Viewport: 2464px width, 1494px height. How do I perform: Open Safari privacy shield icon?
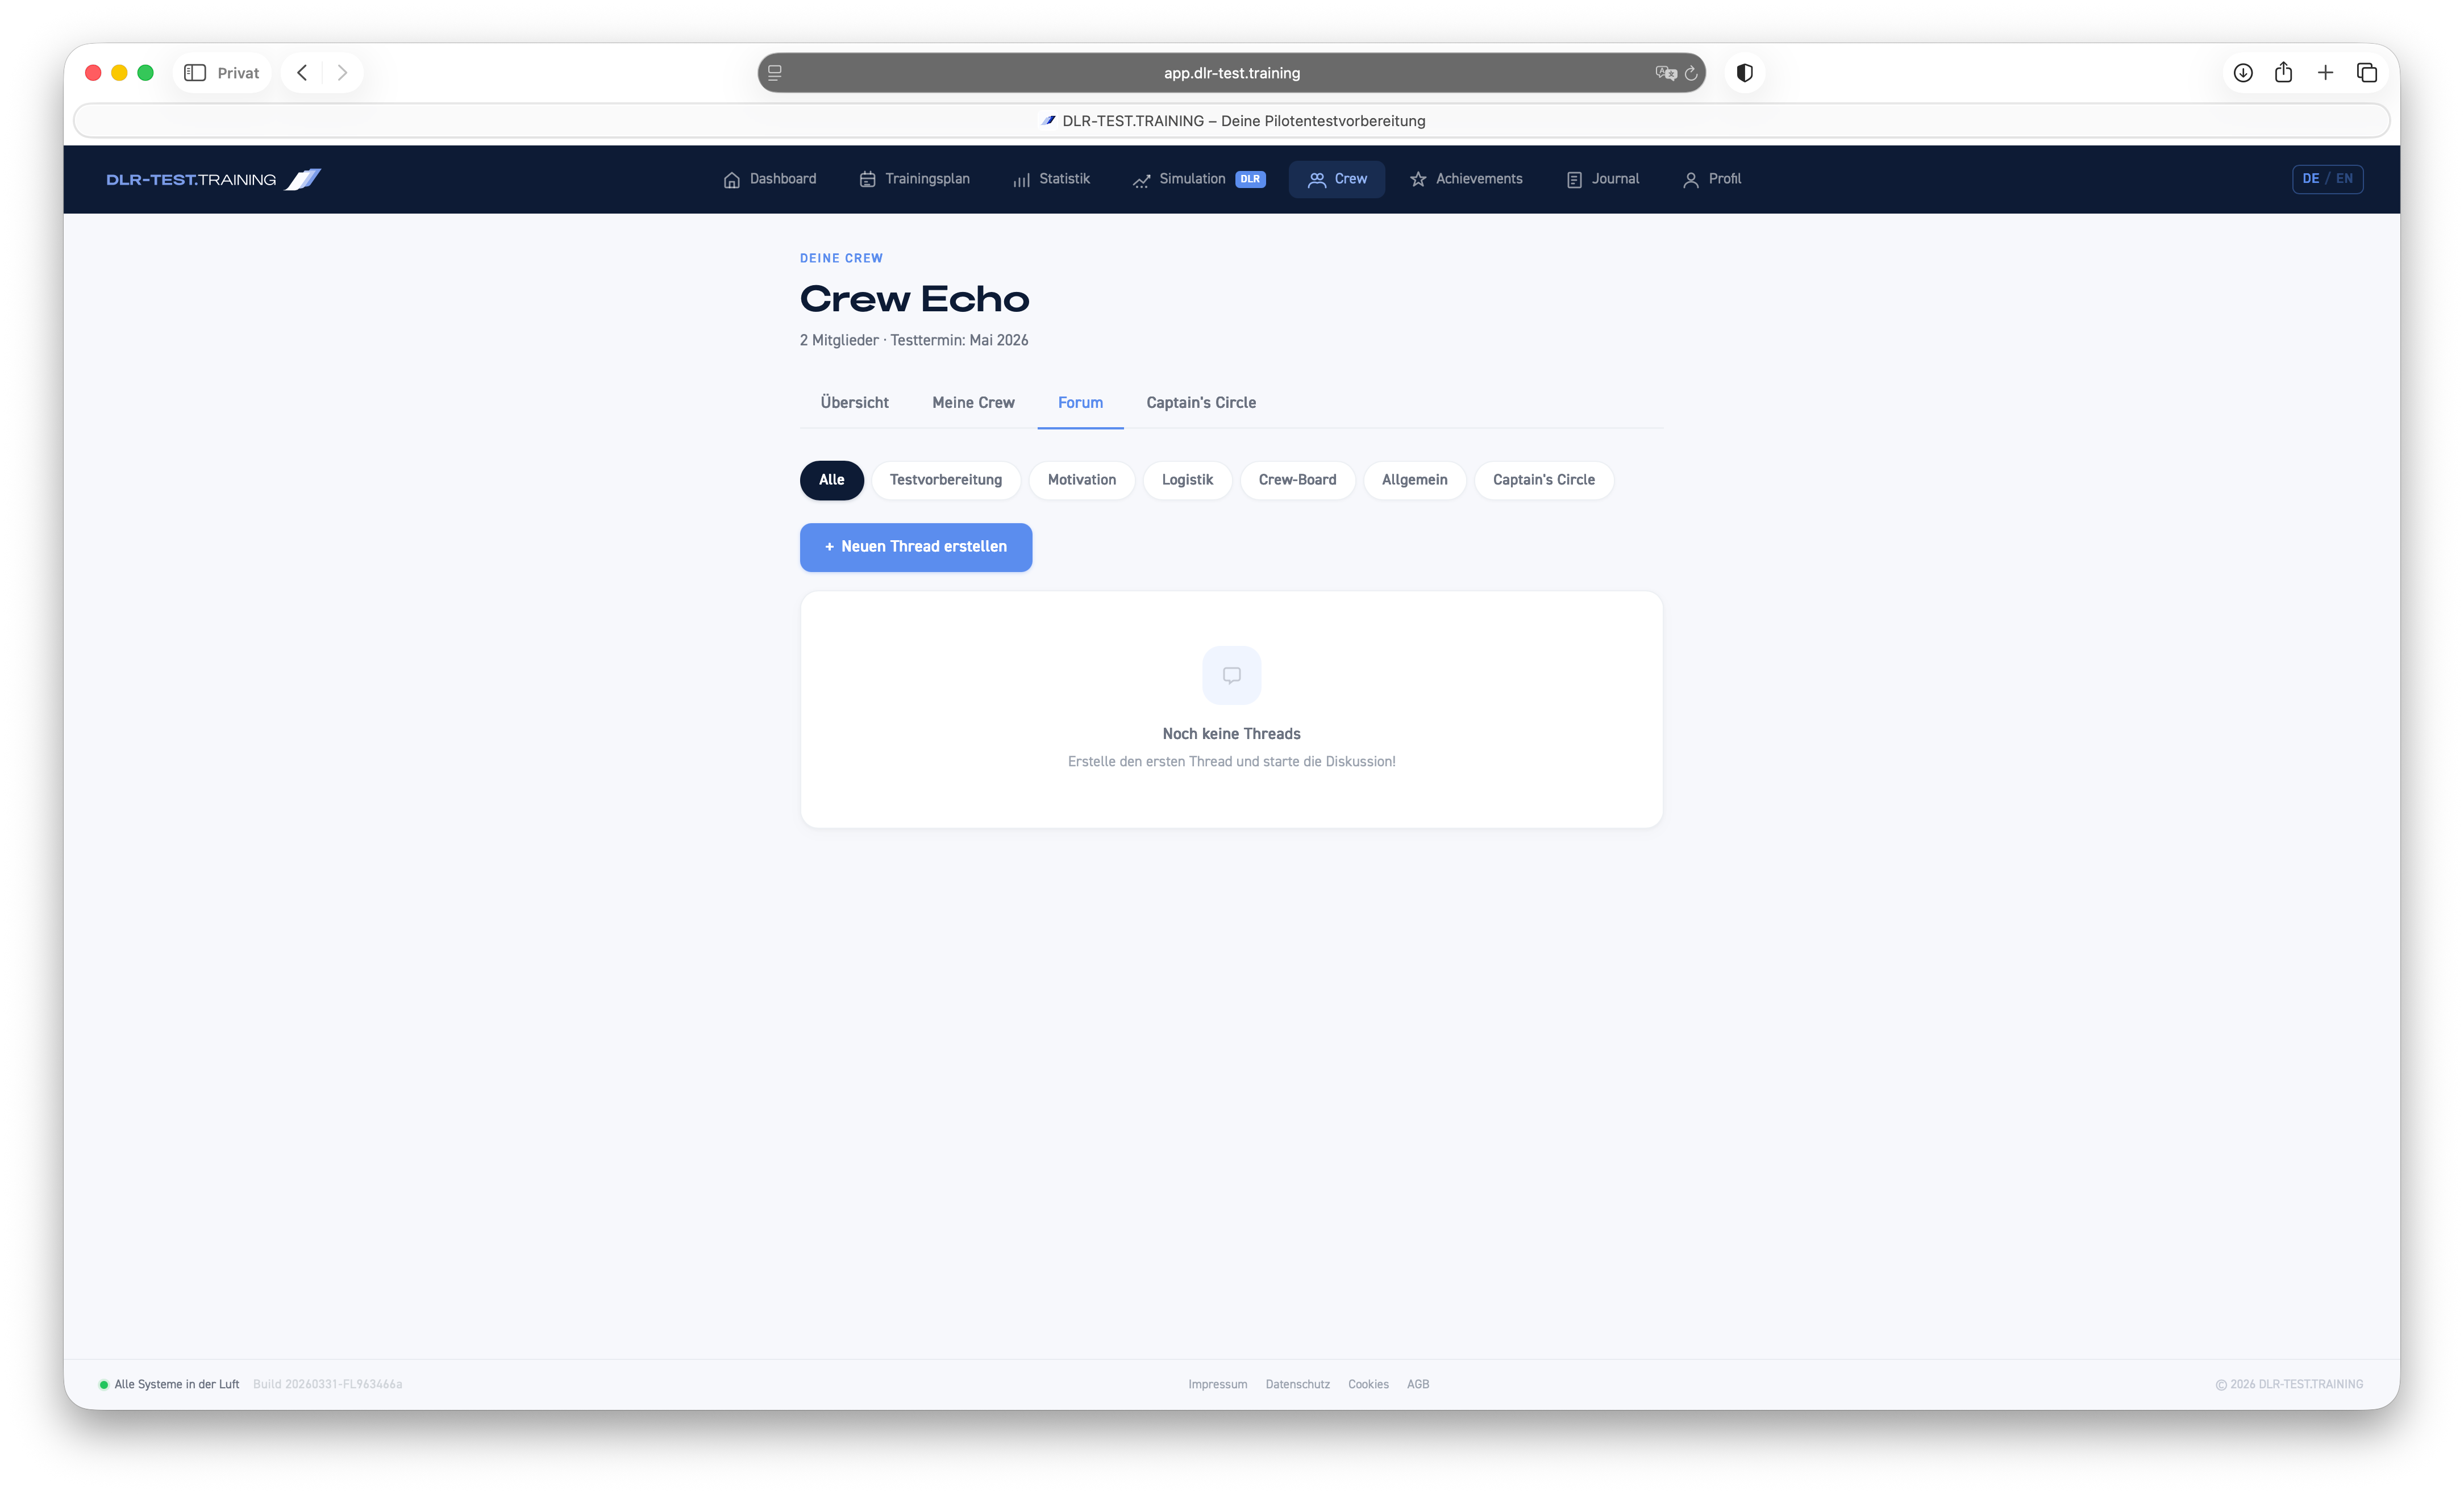point(1745,73)
